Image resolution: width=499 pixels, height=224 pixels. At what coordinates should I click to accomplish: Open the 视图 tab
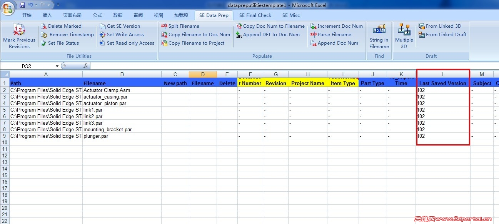(159, 15)
